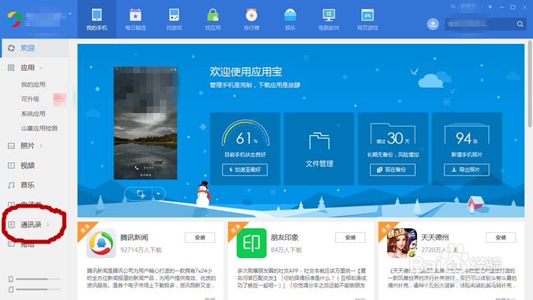Click the search magnifier icon
Screen dimensions: 533x300
click(520, 24)
